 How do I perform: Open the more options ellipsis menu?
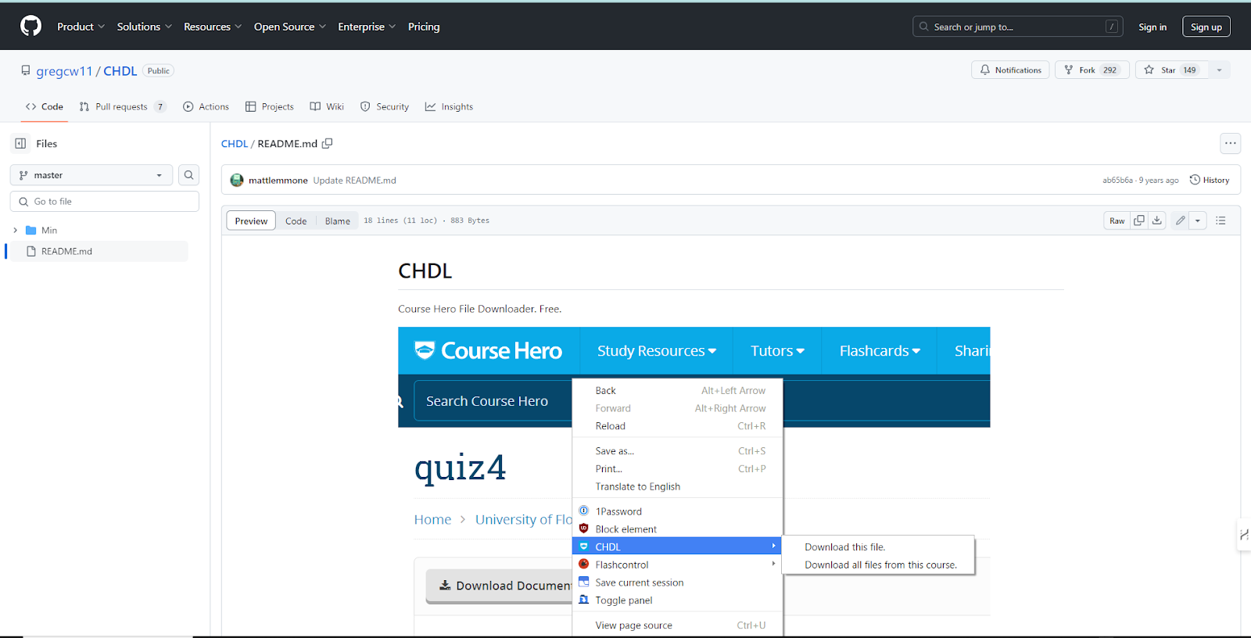tap(1231, 143)
